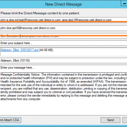Image resolution: width=127 pixels, height=127 pixels.
Task: Click the empty bottom bar left of Send
Action: pos(61,120)
